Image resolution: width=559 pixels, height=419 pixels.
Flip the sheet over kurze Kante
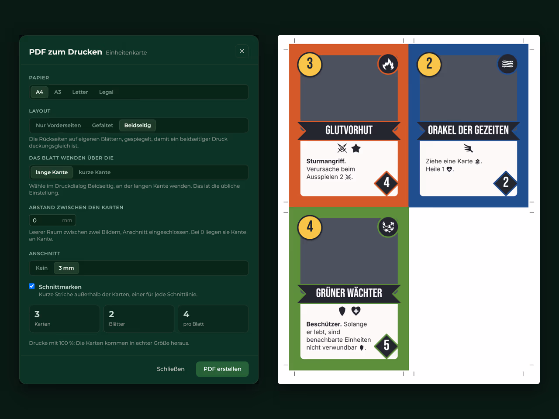[94, 172]
